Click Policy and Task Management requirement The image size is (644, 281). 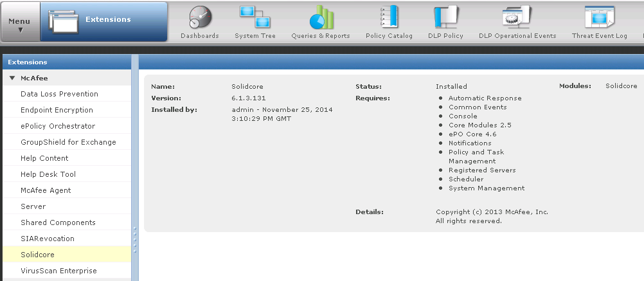pyautogui.click(x=476, y=156)
